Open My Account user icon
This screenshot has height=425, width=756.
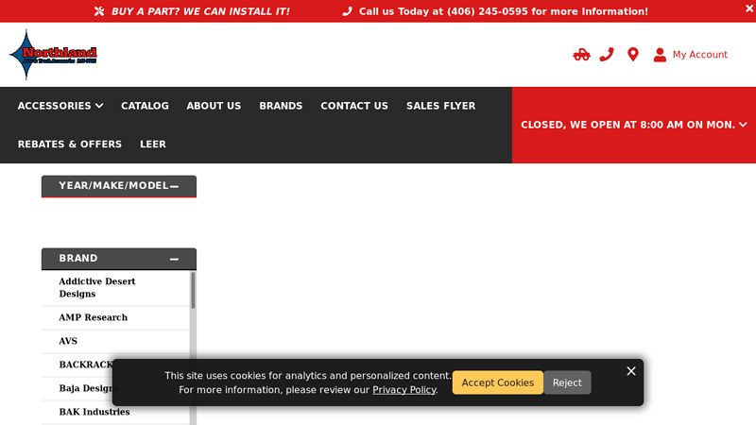click(660, 55)
